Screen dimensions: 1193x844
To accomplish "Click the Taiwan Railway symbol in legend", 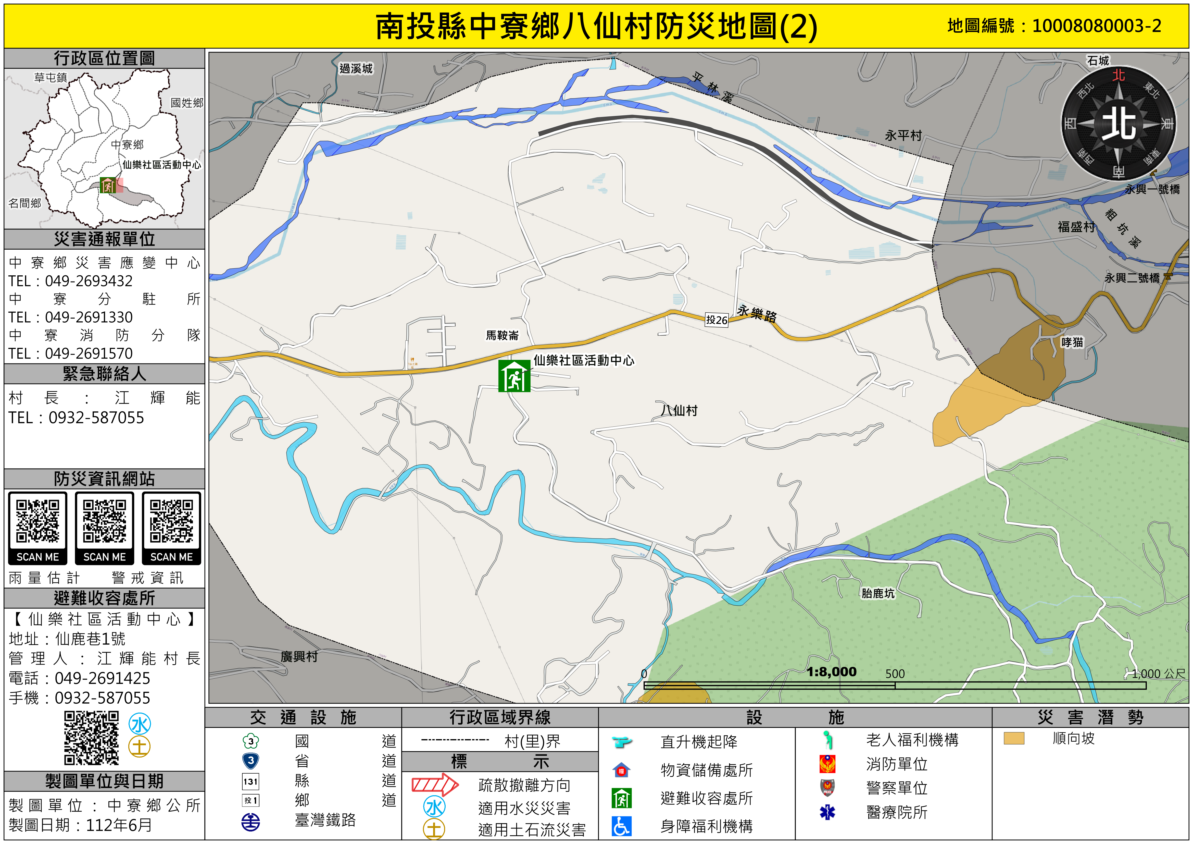I will click(250, 822).
